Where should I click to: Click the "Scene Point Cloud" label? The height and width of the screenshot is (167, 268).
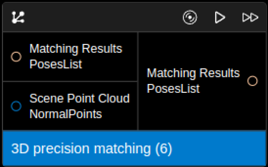tap(79, 98)
